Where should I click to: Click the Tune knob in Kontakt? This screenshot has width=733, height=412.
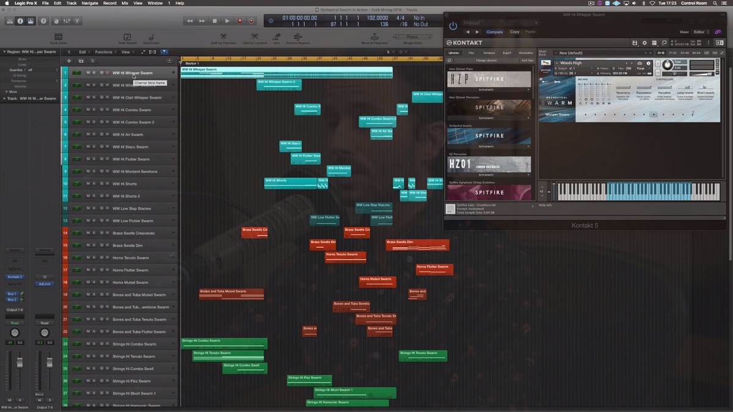[668, 65]
